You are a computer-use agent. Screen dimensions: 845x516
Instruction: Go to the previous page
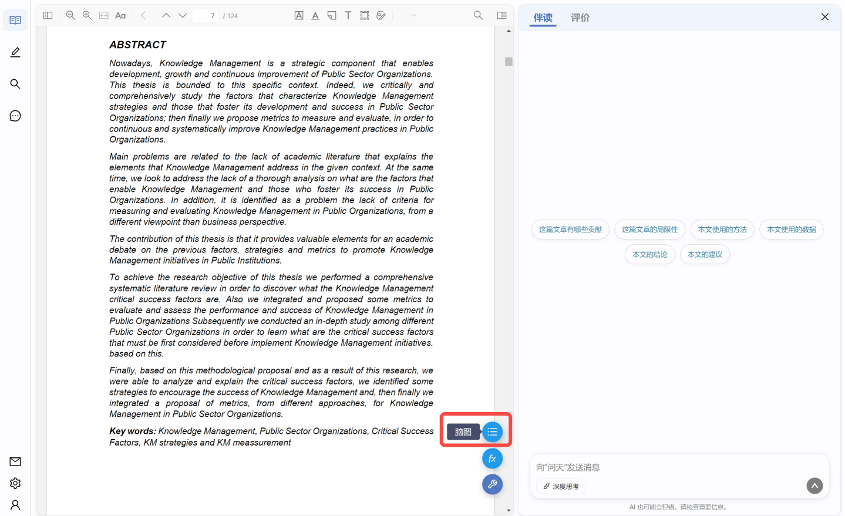click(166, 15)
